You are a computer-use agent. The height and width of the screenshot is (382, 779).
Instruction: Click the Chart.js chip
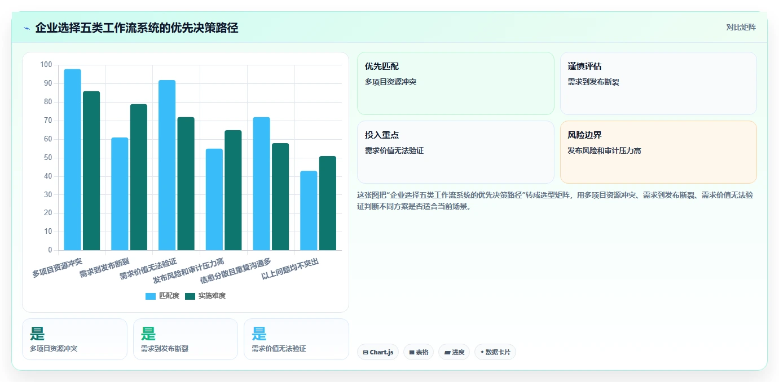tap(378, 352)
